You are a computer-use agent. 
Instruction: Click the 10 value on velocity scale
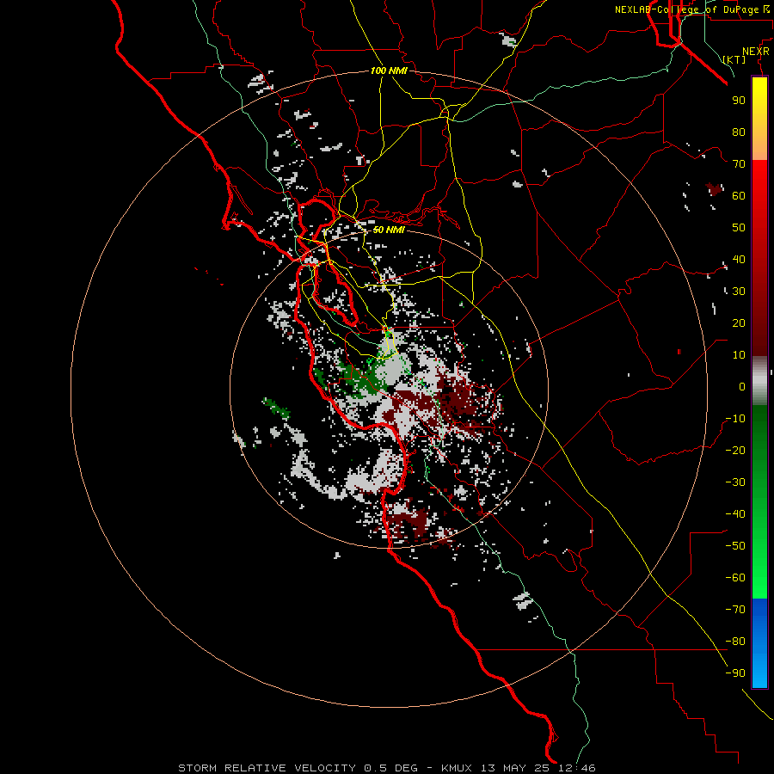pyautogui.click(x=739, y=355)
